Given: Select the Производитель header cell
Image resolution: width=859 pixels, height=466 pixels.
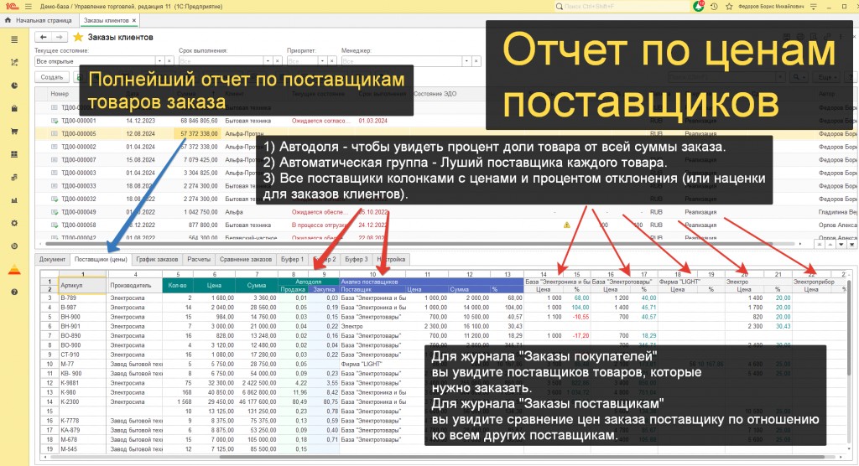Looking at the screenshot, I should coord(134,285).
